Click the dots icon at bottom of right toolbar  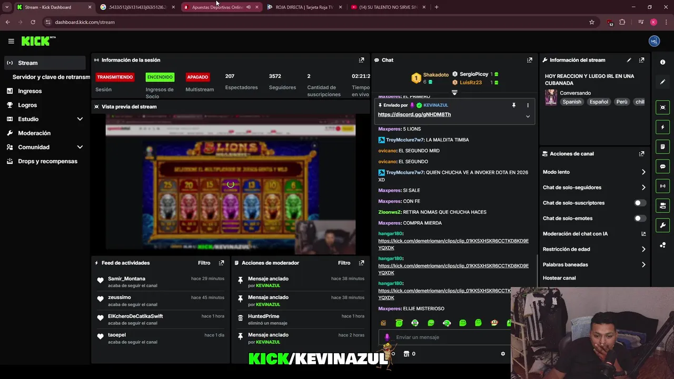[x=662, y=245]
